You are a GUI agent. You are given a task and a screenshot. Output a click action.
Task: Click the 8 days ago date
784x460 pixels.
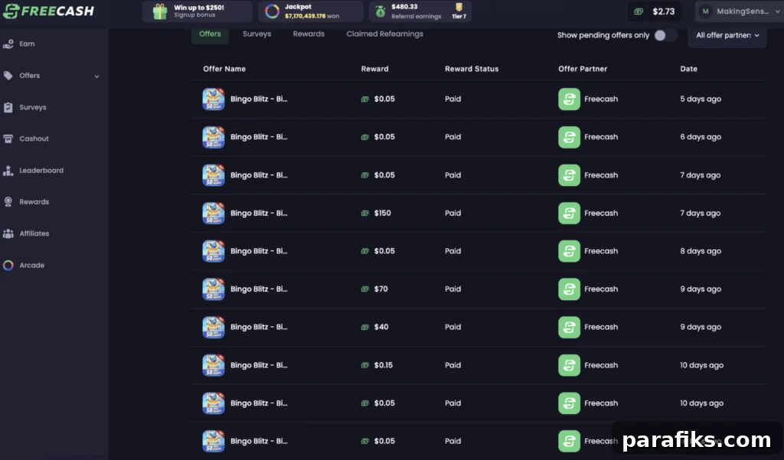coord(701,251)
